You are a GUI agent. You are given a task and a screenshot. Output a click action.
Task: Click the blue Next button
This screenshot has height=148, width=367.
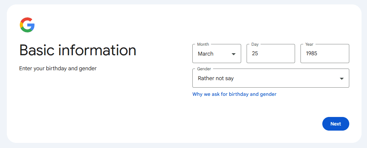point(336,124)
